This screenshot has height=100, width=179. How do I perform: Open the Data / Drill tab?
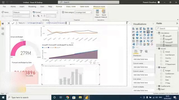(71, 7)
